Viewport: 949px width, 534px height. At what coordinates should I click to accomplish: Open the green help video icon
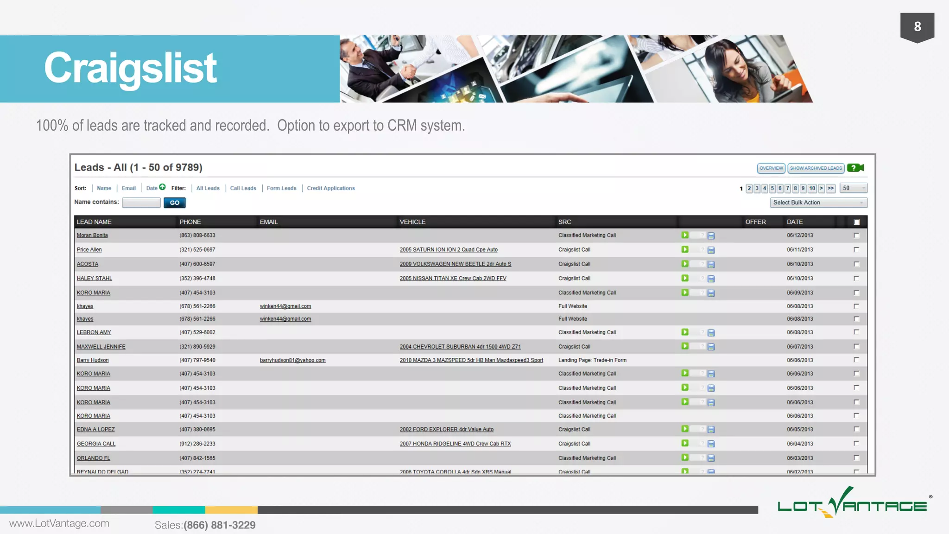coord(855,168)
